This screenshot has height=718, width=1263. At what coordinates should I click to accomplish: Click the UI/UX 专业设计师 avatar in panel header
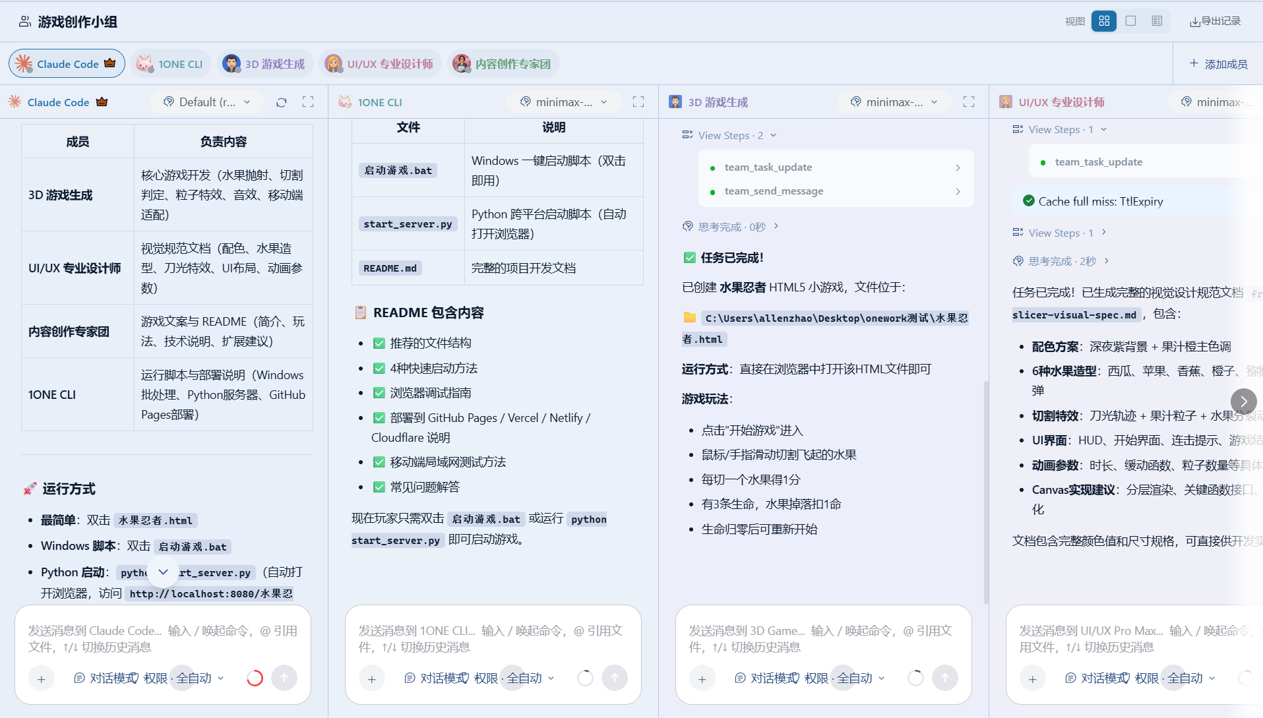click(x=1006, y=102)
